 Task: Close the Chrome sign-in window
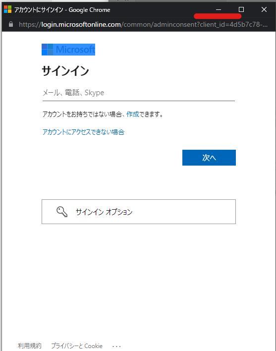(264, 9)
